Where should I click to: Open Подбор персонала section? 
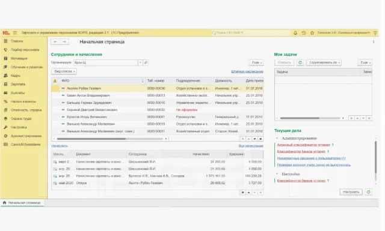[25, 50]
